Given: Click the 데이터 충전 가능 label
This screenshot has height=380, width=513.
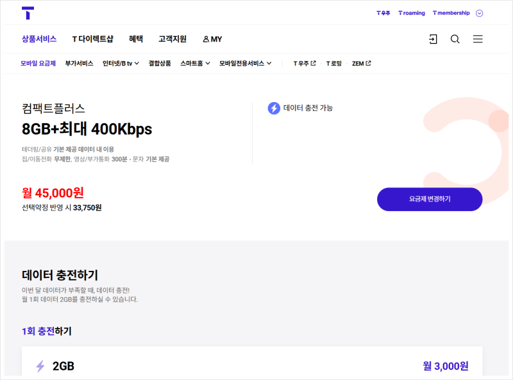Looking at the screenshot, I should [308, 108].
